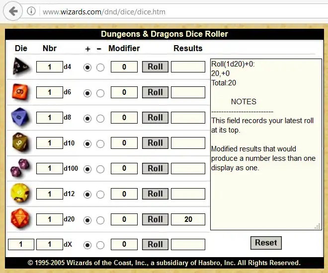The width and height of the screenshot is (328, 273).
Task: Click the brown d10 die icon
Action: pos(21,143)
